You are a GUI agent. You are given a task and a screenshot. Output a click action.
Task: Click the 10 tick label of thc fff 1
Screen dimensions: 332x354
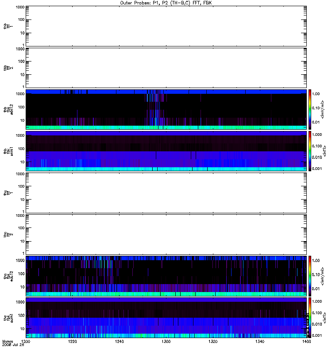23,200
